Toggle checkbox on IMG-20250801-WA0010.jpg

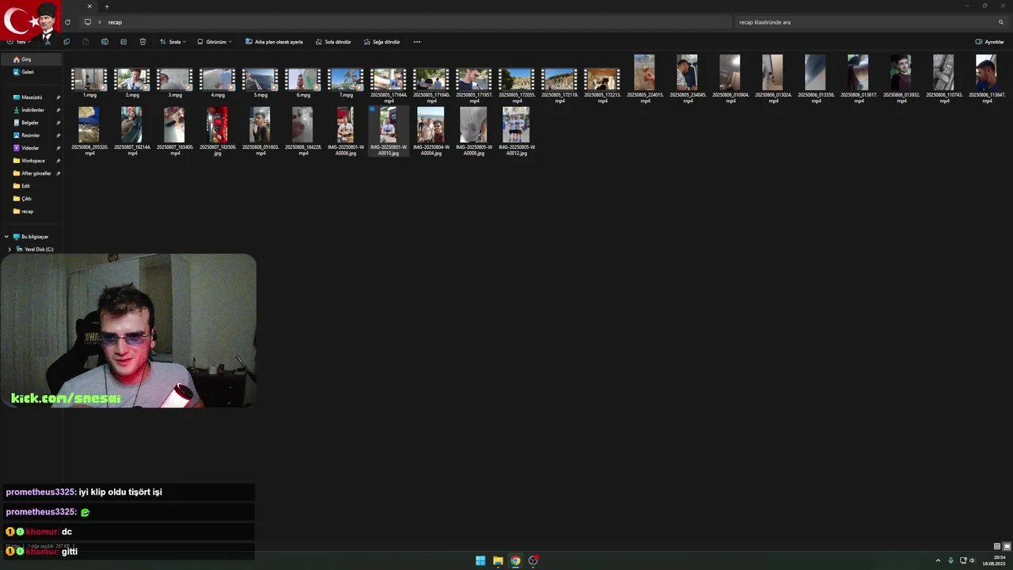point(372,109)
